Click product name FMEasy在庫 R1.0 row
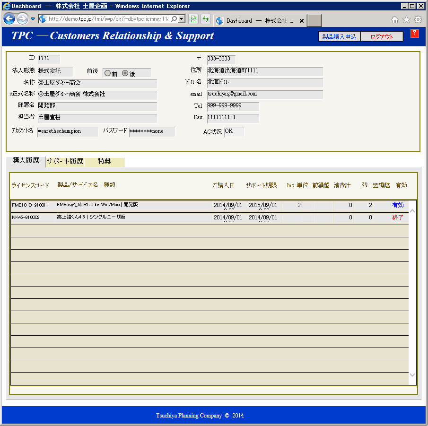This screenshot has height=426, width=428. point(97,205)
